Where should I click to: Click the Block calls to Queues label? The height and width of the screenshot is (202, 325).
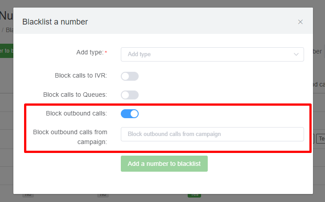75,95
